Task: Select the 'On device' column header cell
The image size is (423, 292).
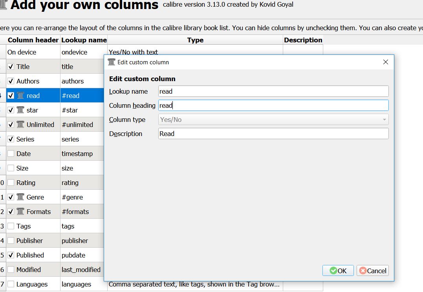Action: pos(33,52)
